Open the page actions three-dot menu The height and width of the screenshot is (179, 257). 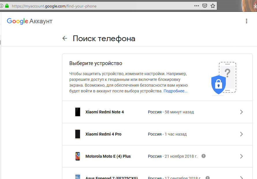tap(197, 6)
